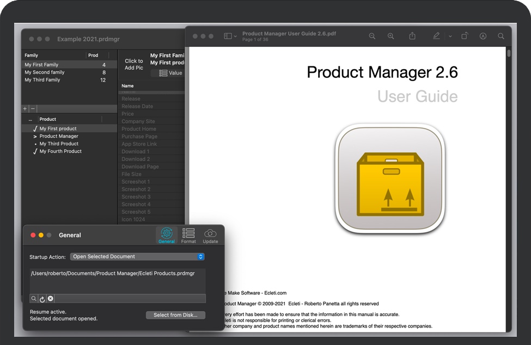
Task: Switch to the Format preferences icon
Action: pyautogui.click(x=188, y=235)
